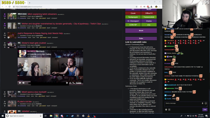Open Task View on the taskbar
The image size is (210, 118).
(x=45, y=116)
